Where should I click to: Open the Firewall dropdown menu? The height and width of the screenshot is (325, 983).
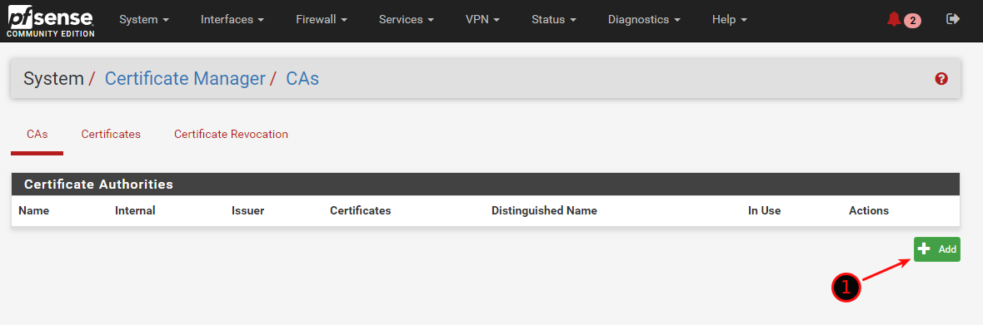click(x=322, y=19)
